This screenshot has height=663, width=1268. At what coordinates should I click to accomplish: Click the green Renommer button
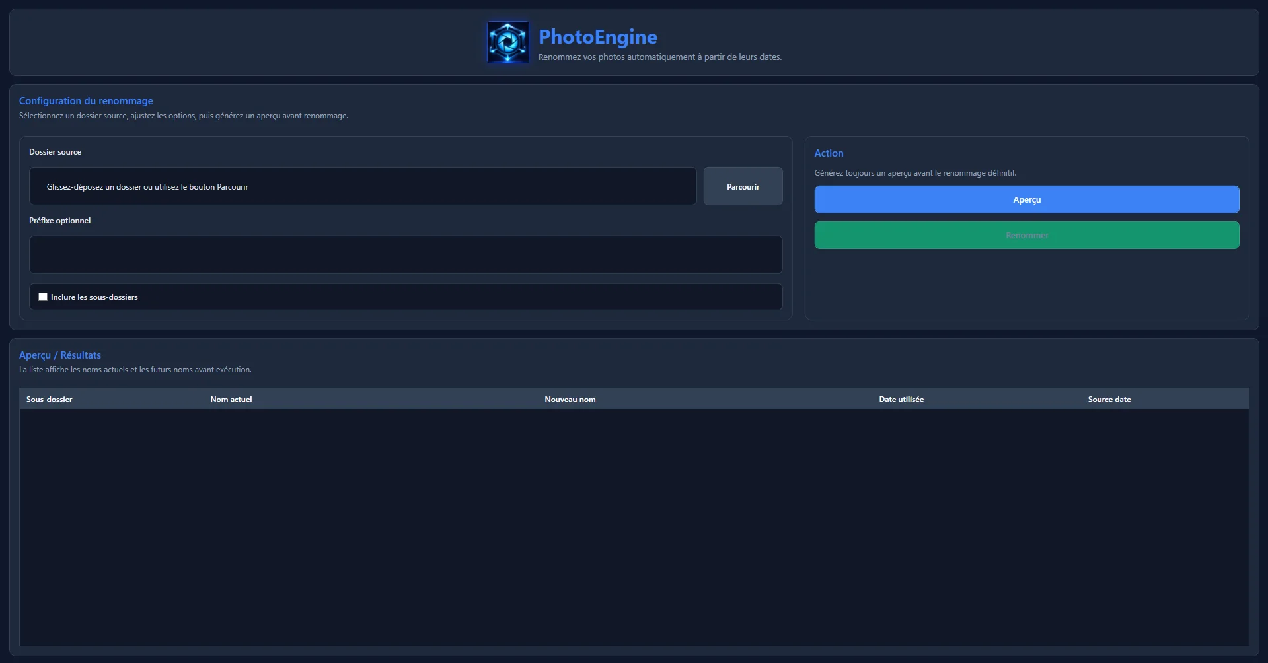pos(1026,235)
